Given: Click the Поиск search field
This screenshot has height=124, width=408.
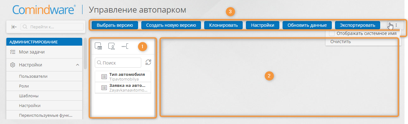Looking at the screenshot, I should [x=118, y=63].
